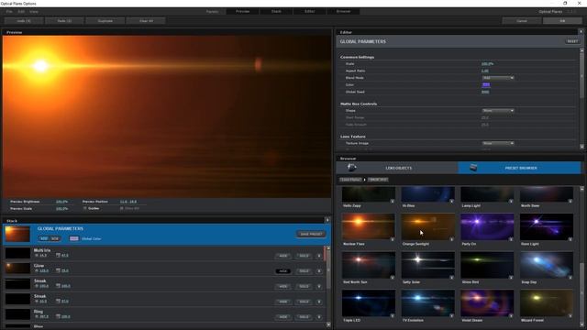The image size is (587, 330).
Task: Open the Blend Mode dropdown
Action: click(x=497, y=78)
